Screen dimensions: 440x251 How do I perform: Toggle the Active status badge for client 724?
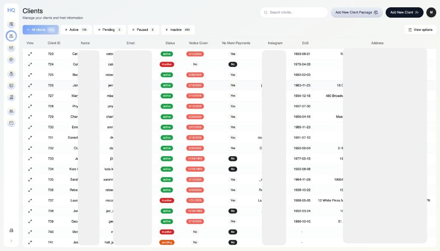167,64
